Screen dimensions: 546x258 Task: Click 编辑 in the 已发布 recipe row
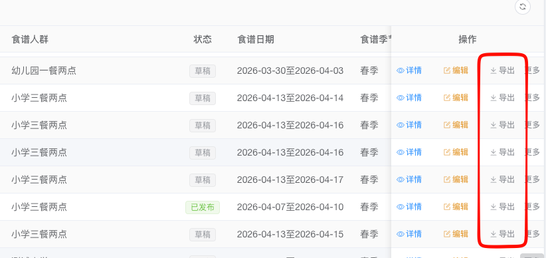coord(456,207)
